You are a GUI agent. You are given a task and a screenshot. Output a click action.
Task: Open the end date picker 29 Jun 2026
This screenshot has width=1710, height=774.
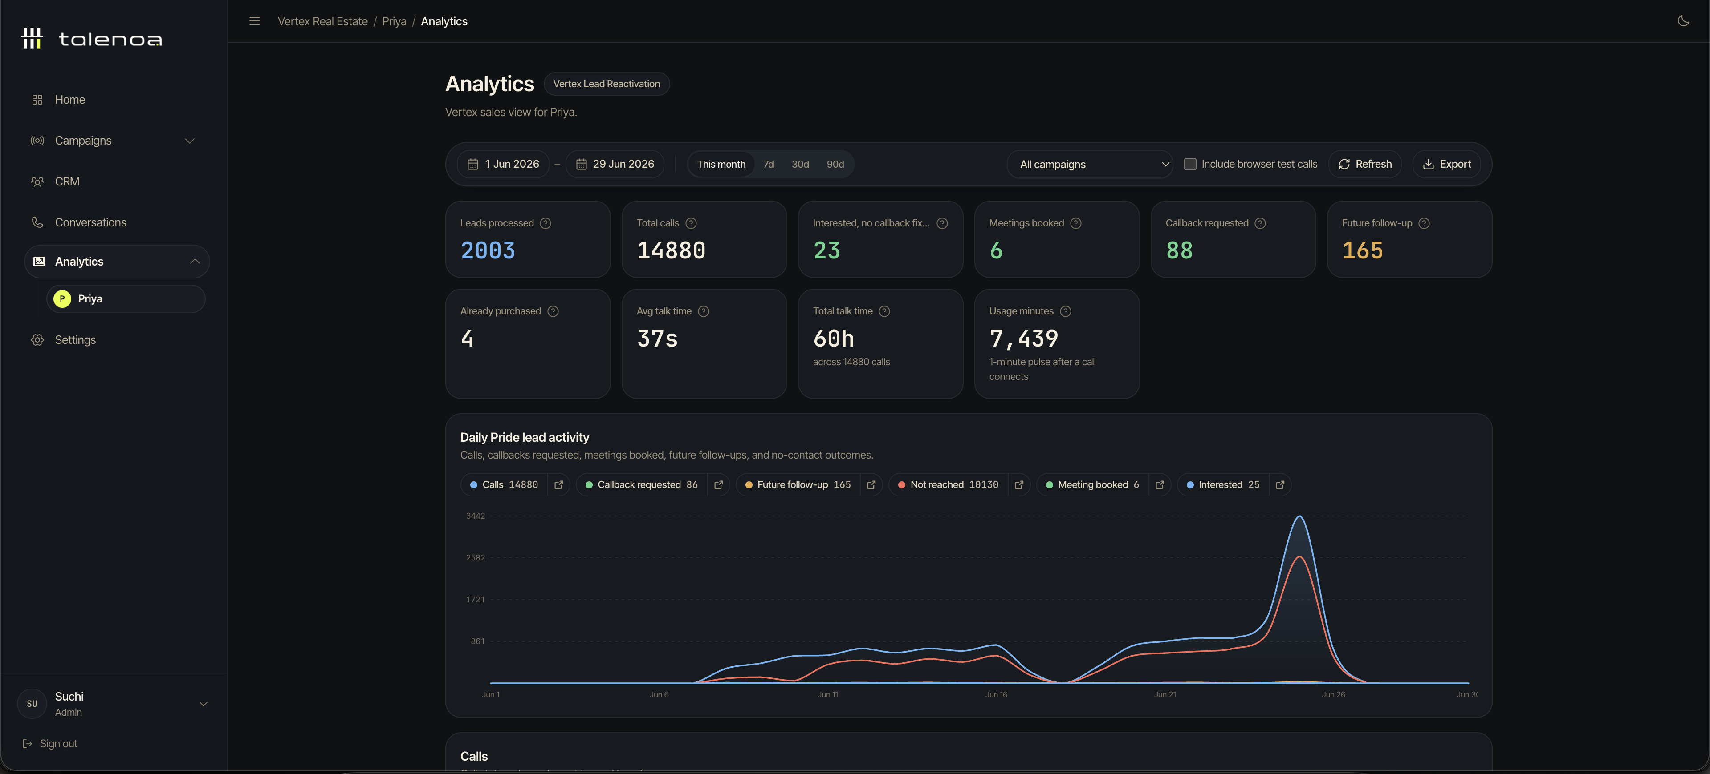point(615,164)
